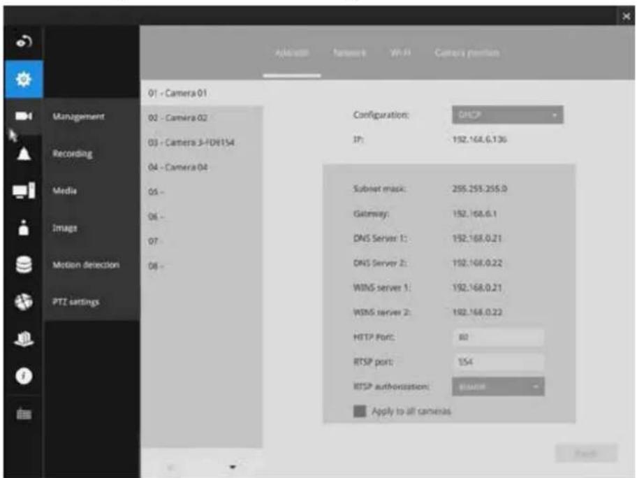Tick the Apply to all cameras checkbox
This screenshot has height=478, width=637.
point(360,412)
